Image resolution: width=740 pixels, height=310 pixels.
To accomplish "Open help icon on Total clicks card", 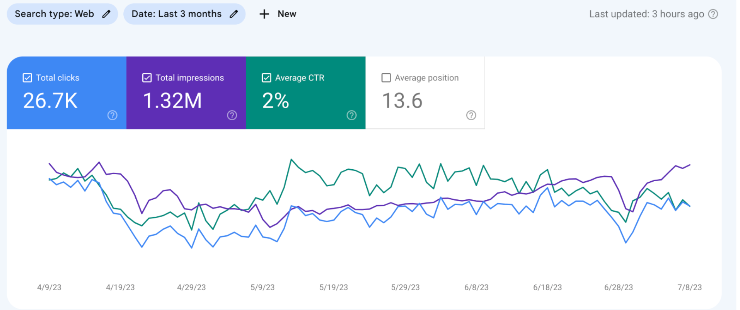I will coord(113,115).
